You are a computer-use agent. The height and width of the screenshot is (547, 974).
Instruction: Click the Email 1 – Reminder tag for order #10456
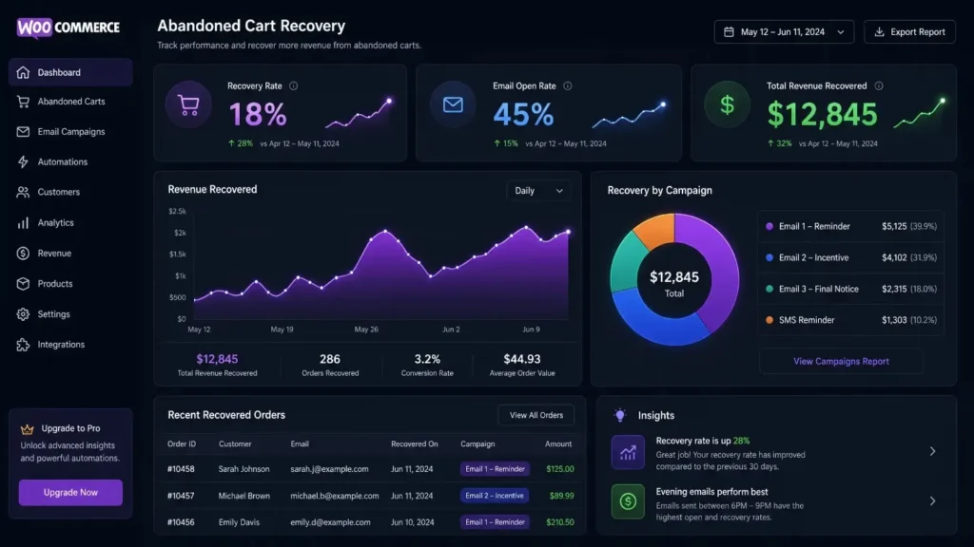[495, 522]
